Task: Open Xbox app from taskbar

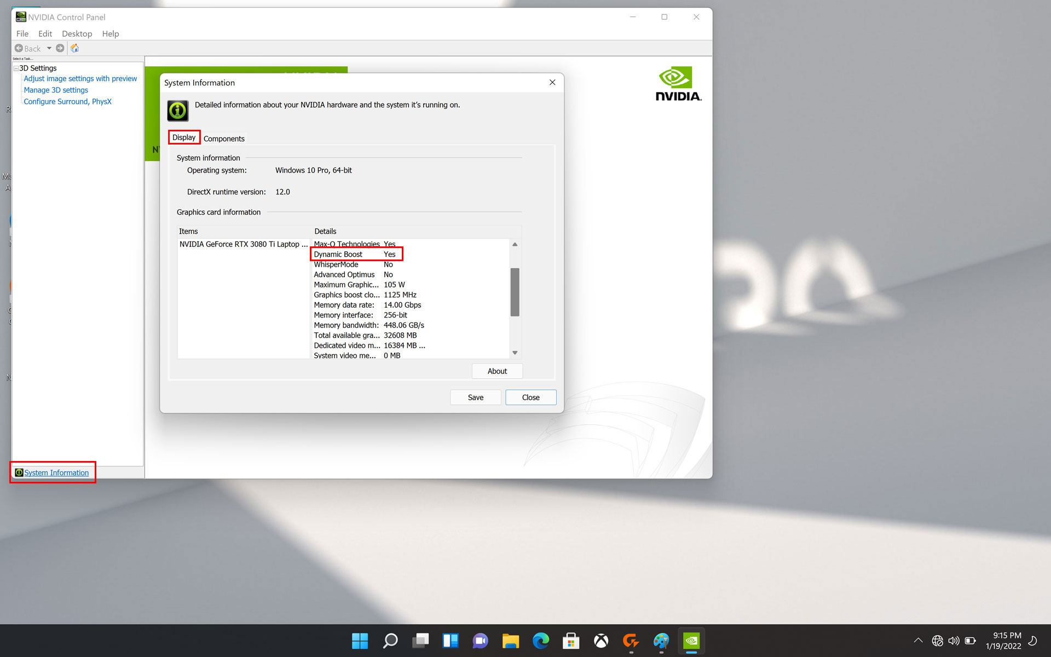Action: (x=601, y=641)
